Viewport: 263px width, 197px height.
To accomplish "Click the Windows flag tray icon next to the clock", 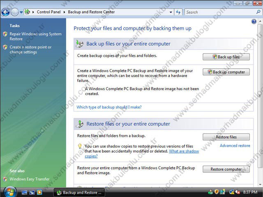I will tap(222, 192).
